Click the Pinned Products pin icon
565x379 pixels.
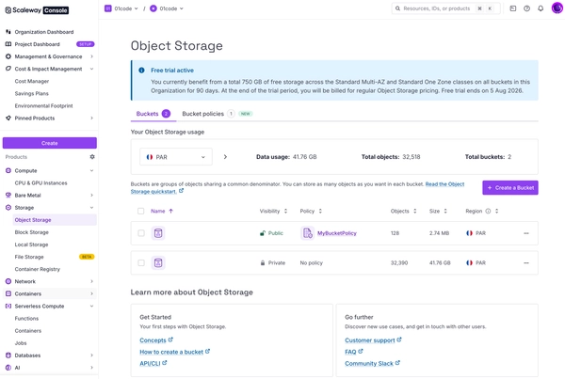tap(8, 118)
